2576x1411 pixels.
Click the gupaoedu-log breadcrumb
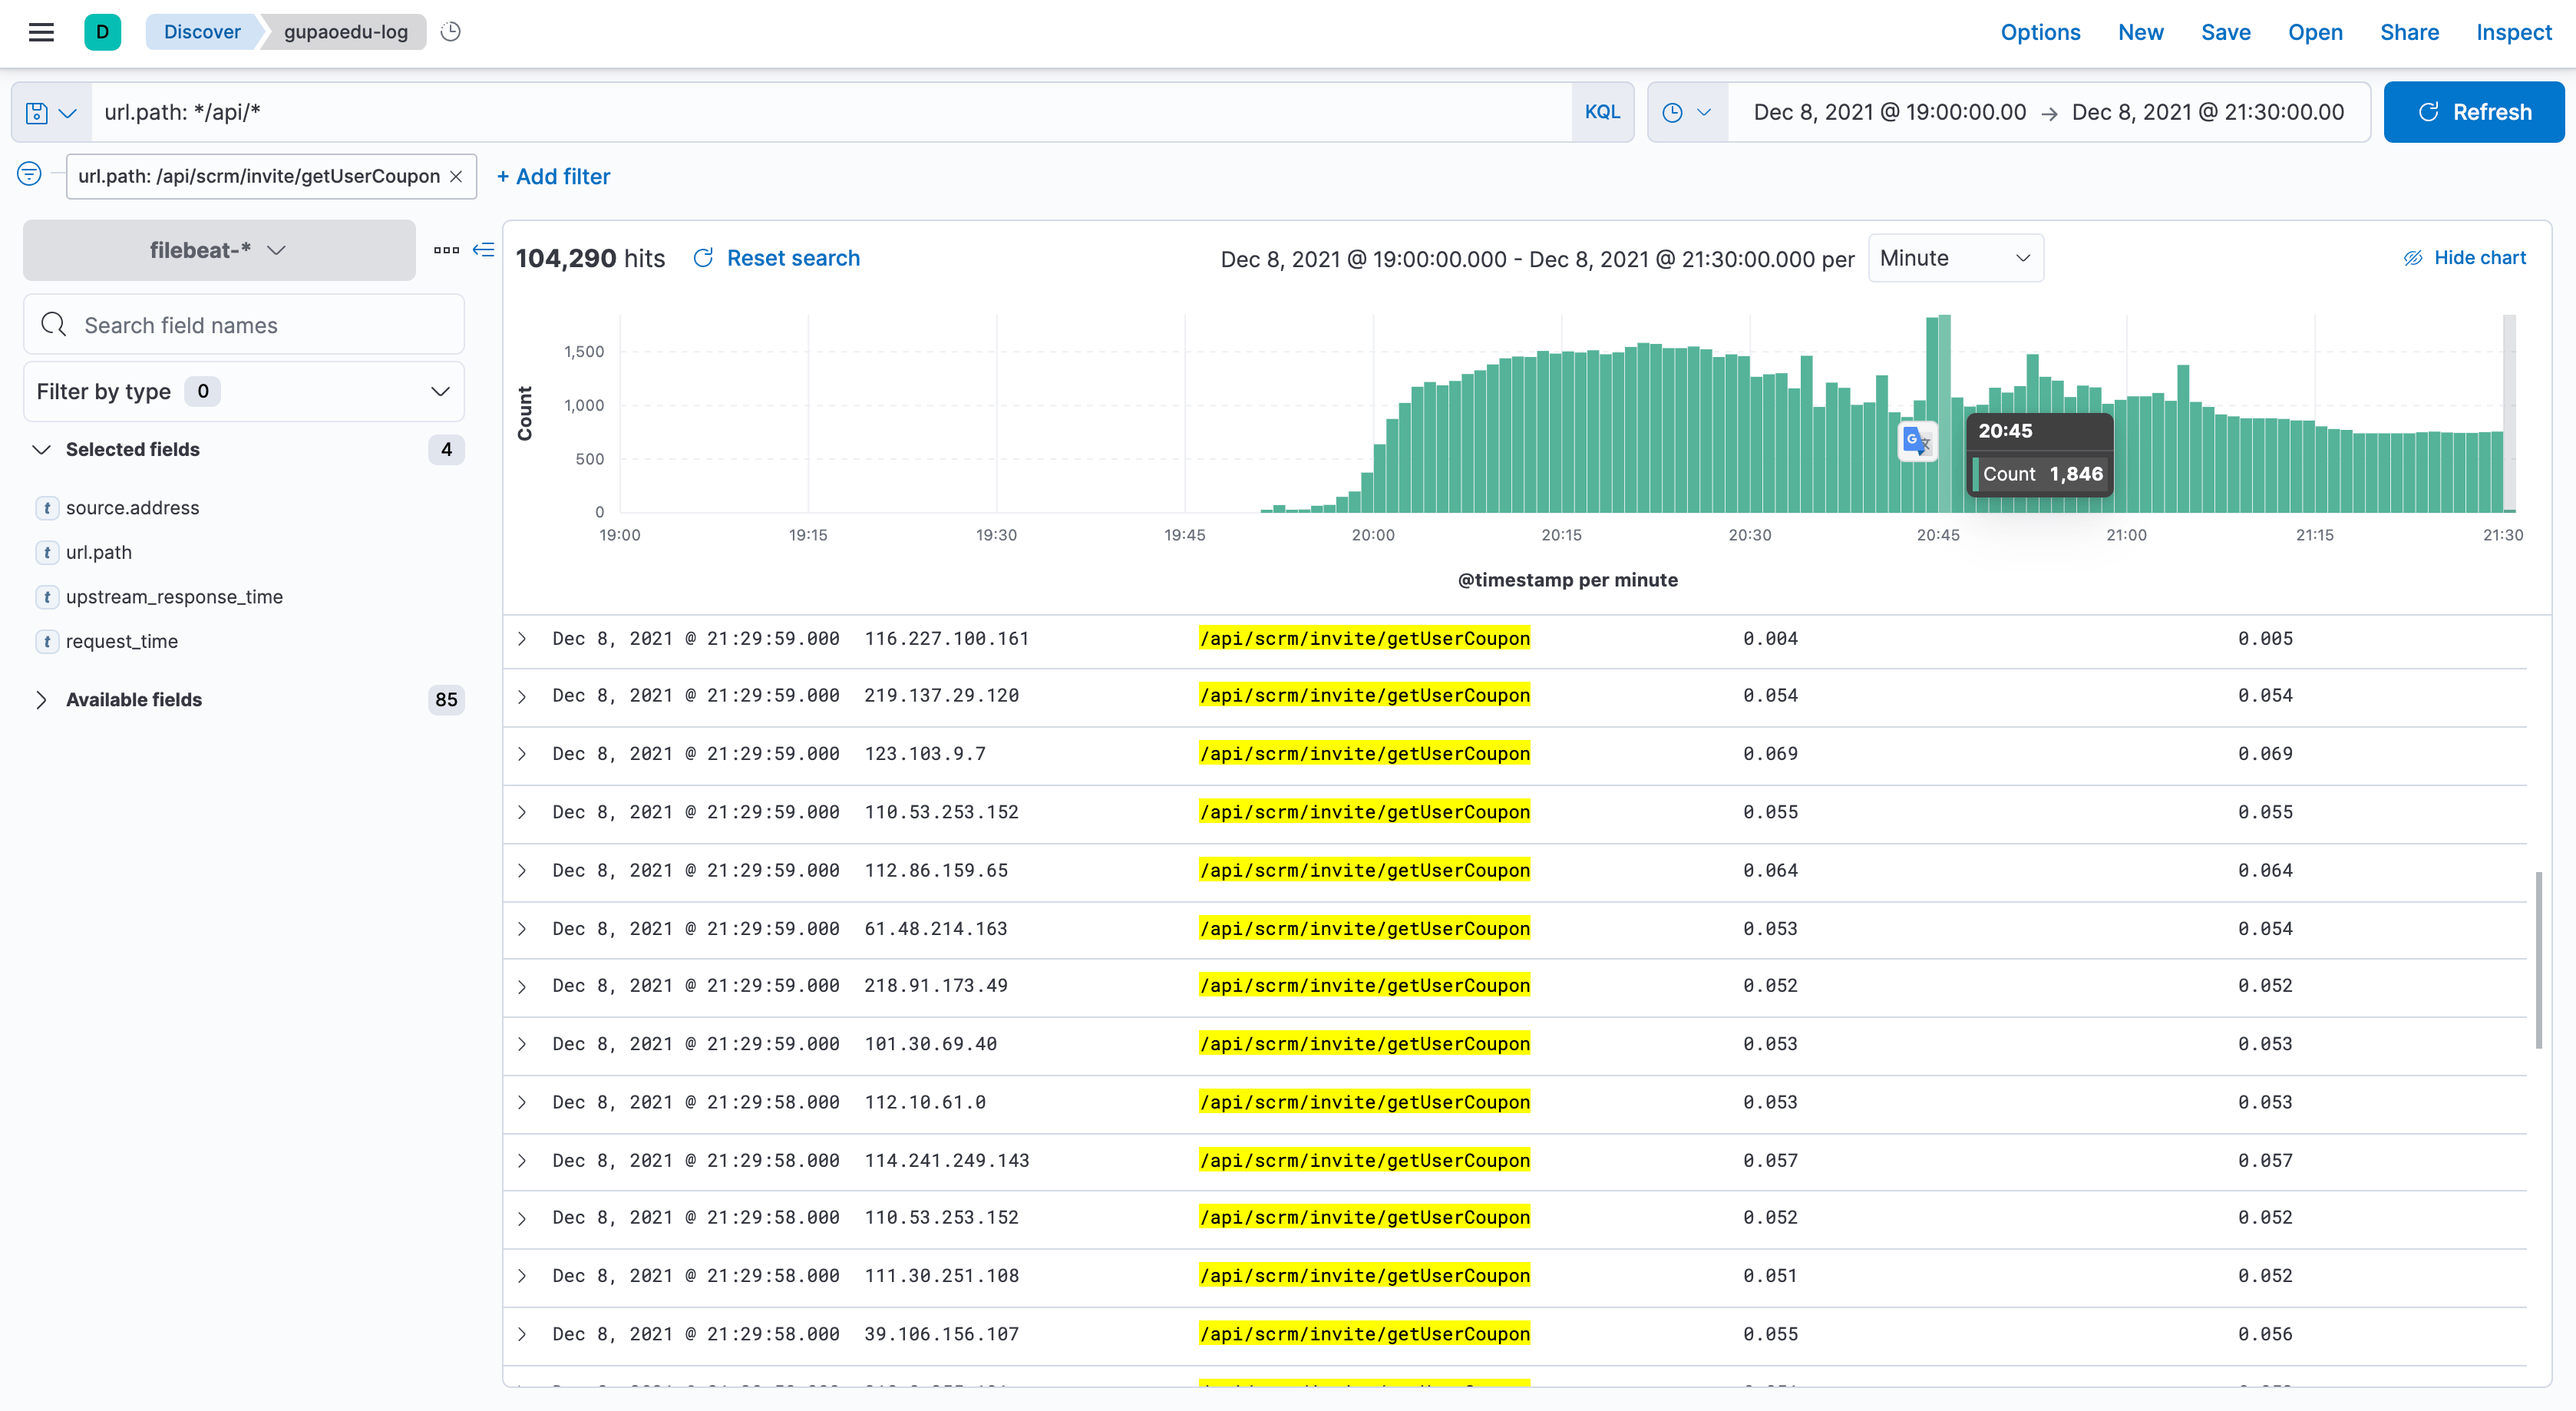point(345,32)
